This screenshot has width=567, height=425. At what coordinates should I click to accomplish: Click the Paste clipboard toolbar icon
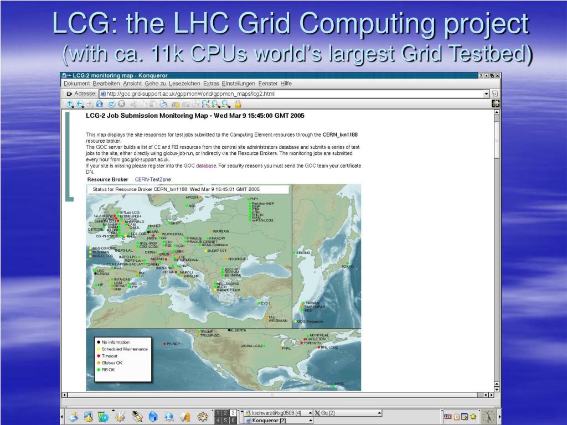[x=153, y=104]
